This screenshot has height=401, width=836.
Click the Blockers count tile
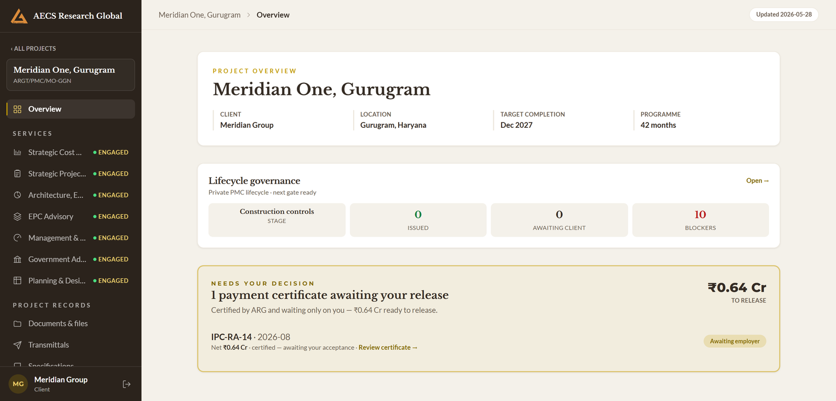click(701, 220)
